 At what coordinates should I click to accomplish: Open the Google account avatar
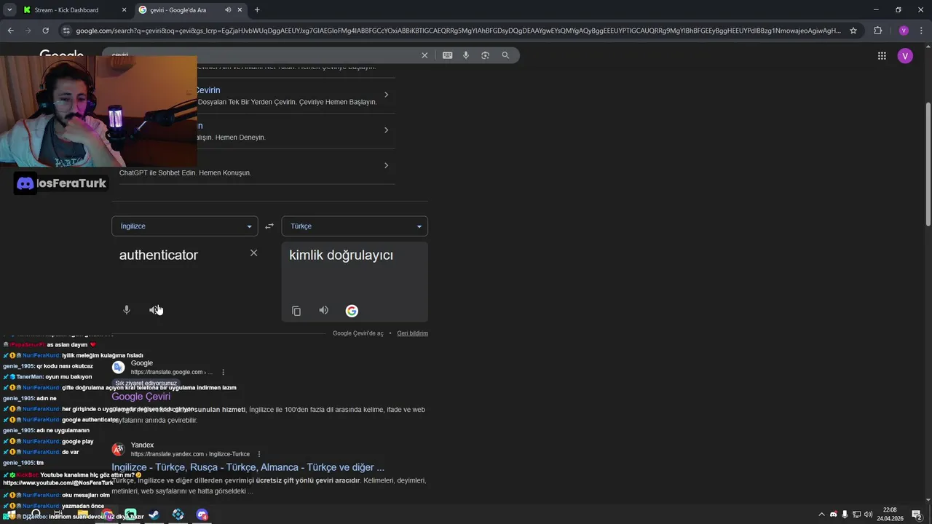905,56
